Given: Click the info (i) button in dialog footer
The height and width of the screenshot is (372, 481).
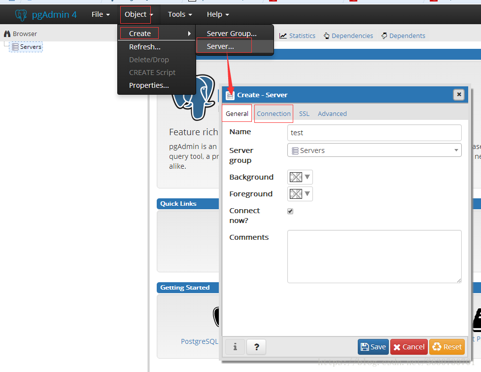Looking at the screenshot, I should coord(235,347).
